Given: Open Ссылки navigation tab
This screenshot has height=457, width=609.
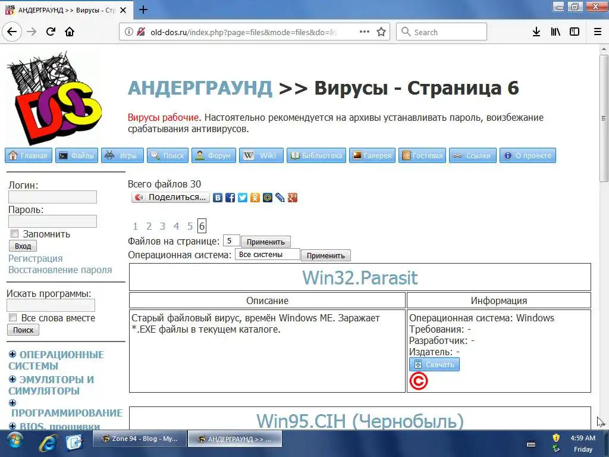Looking at the screenshot, I should point(473,155).
